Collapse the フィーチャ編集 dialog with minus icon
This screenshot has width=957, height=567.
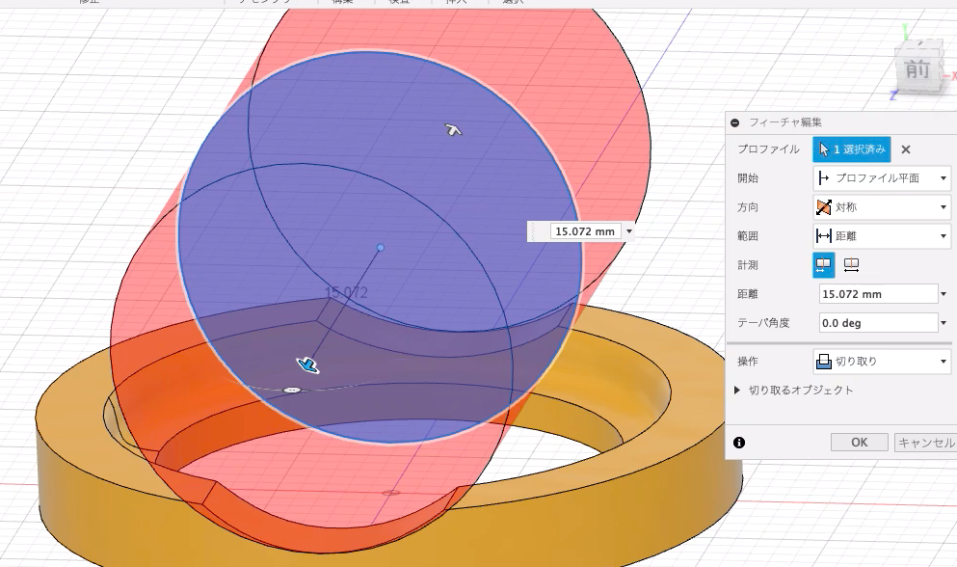734,122
